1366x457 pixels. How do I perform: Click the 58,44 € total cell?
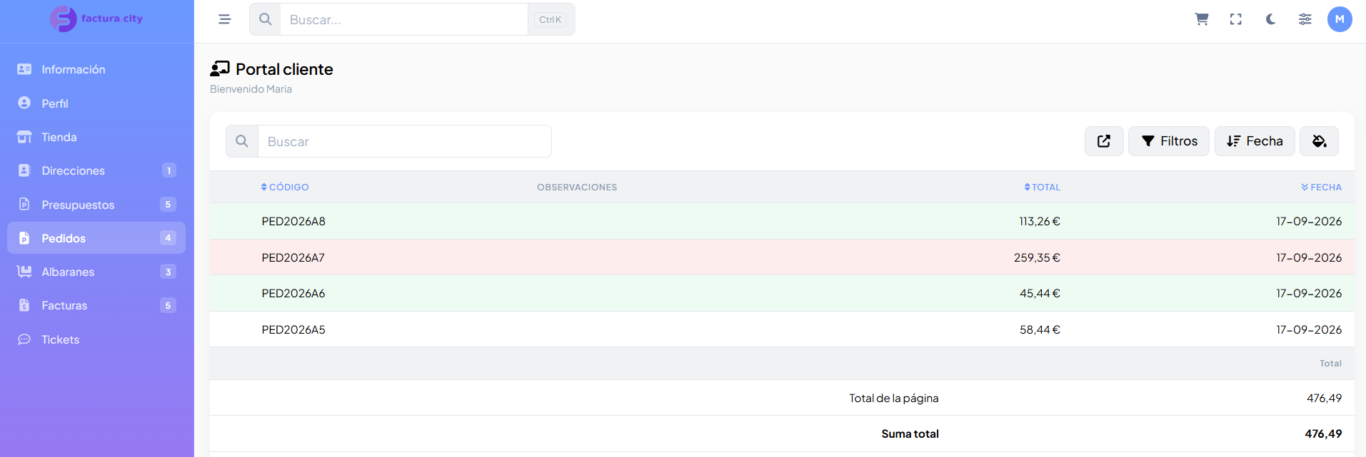point(1040,329)
